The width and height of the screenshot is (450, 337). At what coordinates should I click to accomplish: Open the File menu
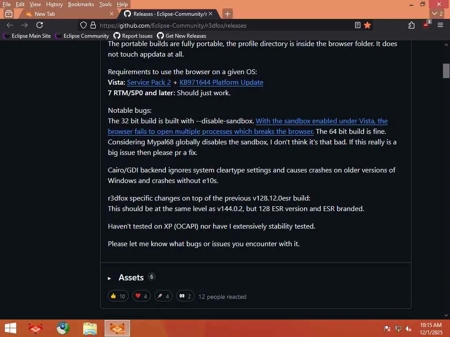[6, 4]
